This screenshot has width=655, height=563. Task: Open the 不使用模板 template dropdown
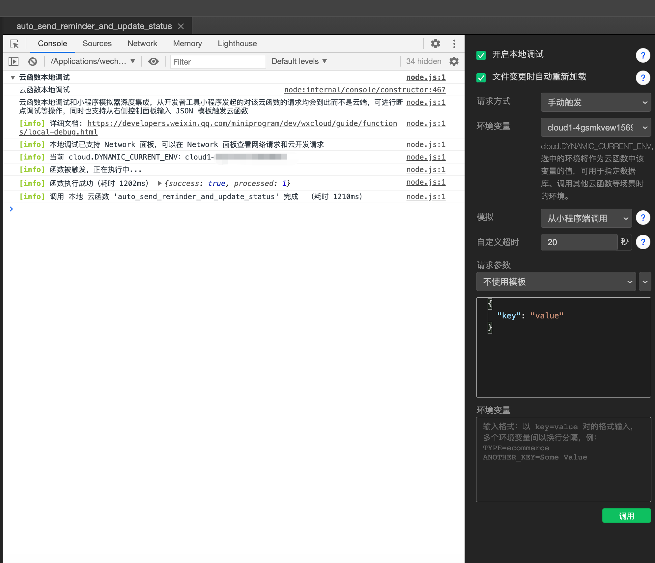point(556,282)
